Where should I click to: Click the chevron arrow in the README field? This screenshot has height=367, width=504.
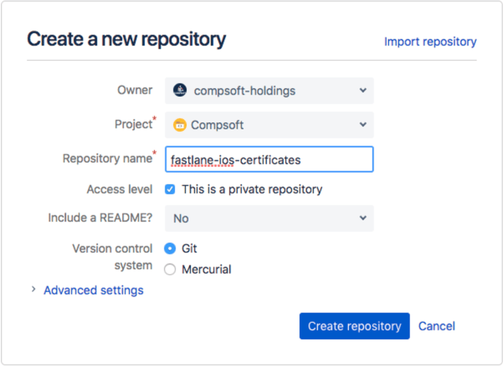point(363,218)
